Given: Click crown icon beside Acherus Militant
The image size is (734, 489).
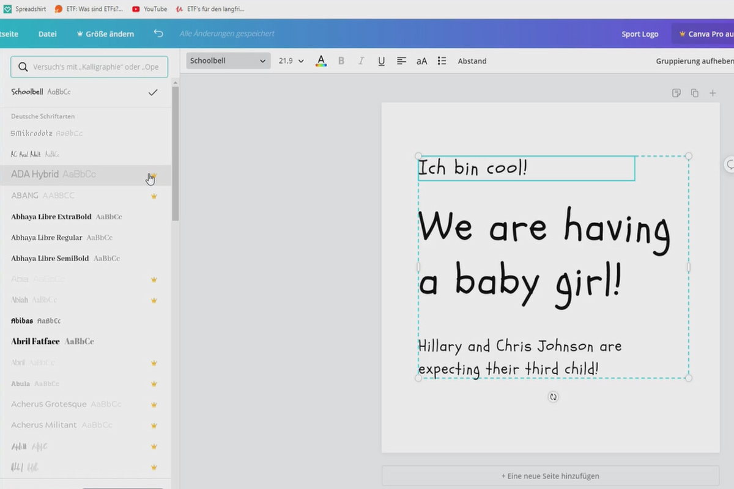Looking at the screenshot, I should tap(154, 425).
